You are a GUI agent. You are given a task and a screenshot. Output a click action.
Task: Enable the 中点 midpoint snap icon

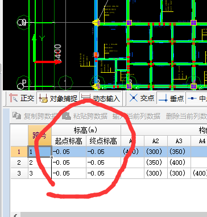point(192,98)
